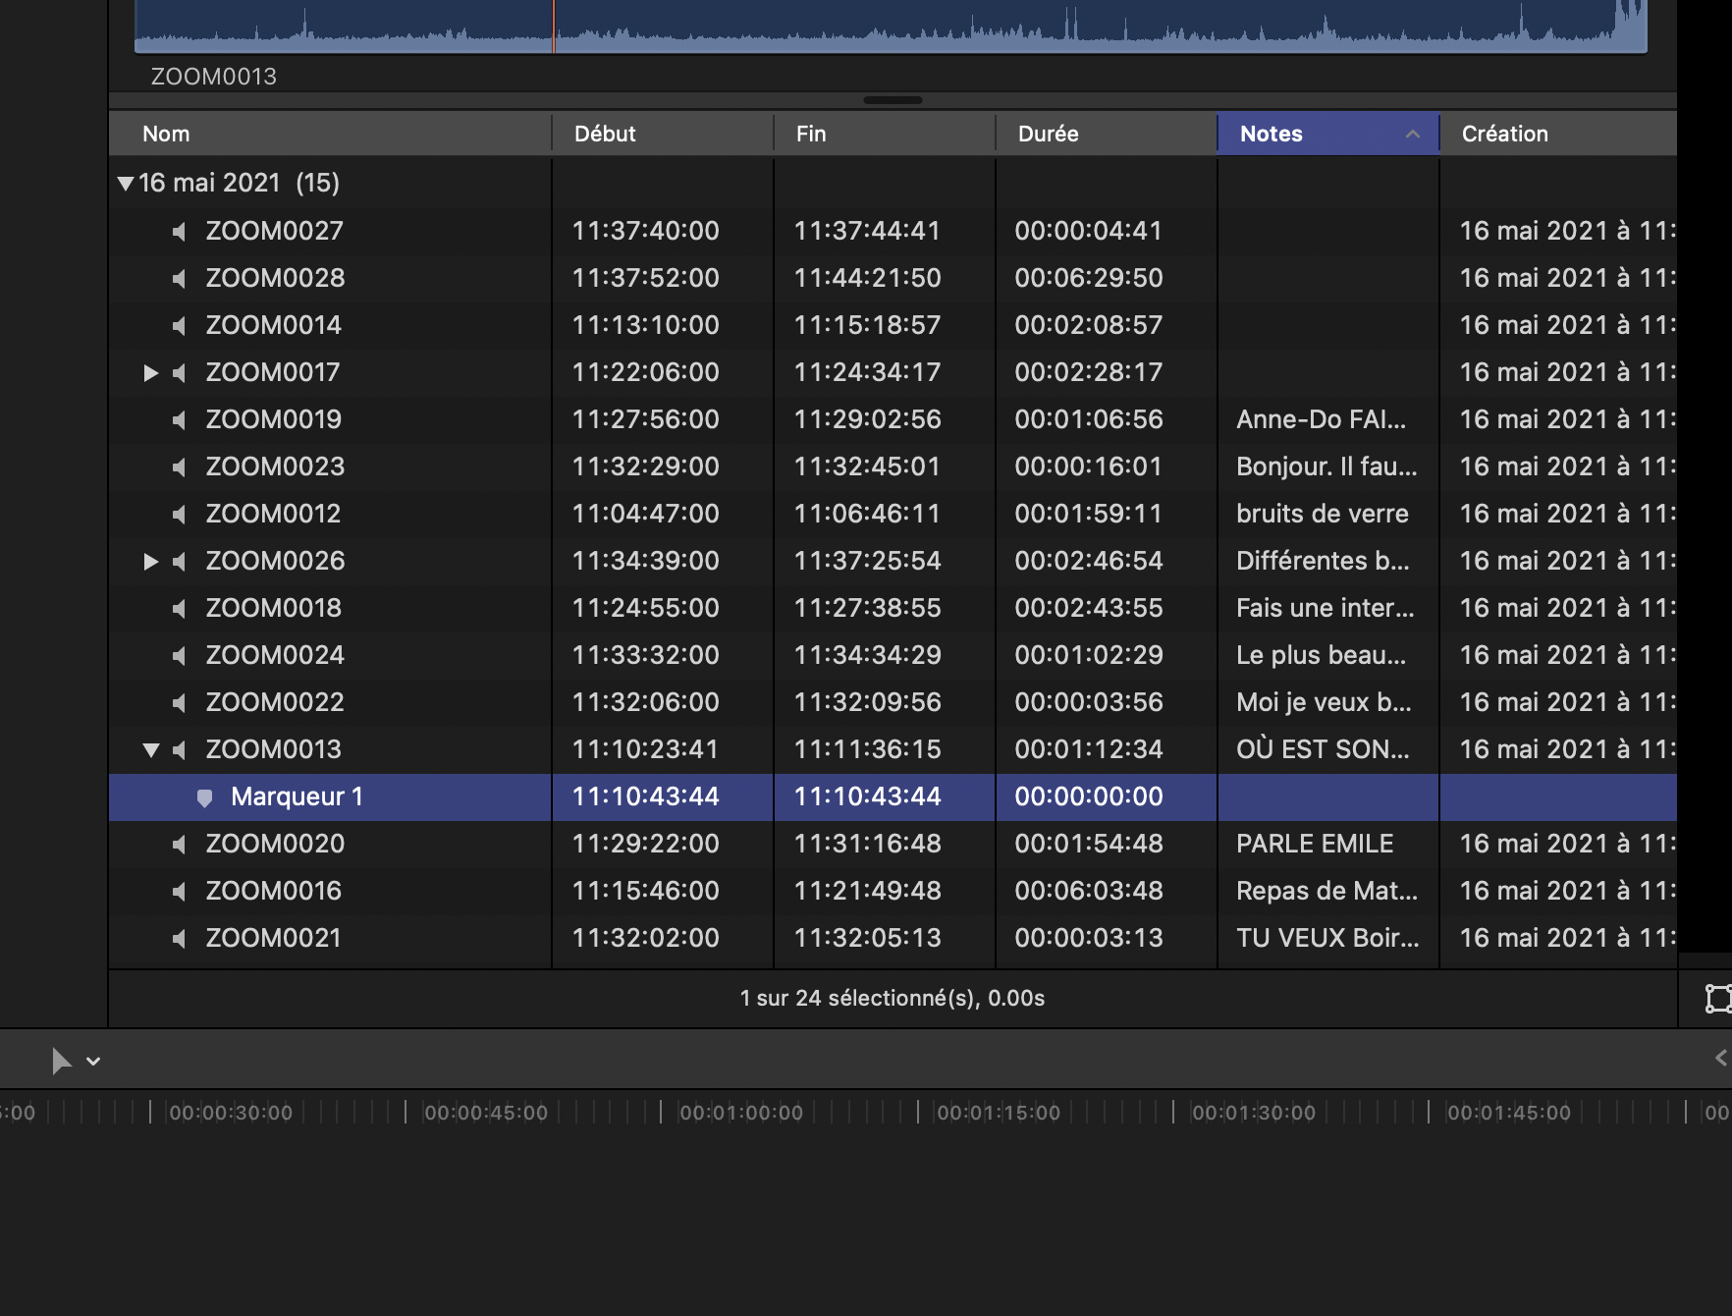
Task: Click the 00:01:30:00 mark on timeline ruler
Action: coord(1253,1113)
